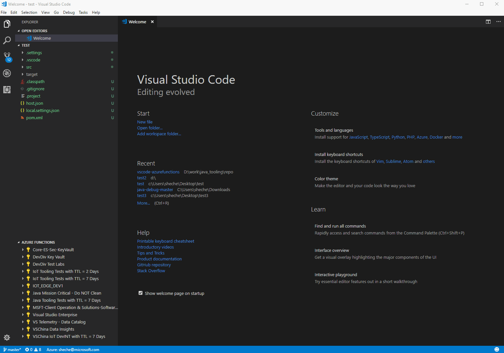Open the Debug menu

[69, 12]
